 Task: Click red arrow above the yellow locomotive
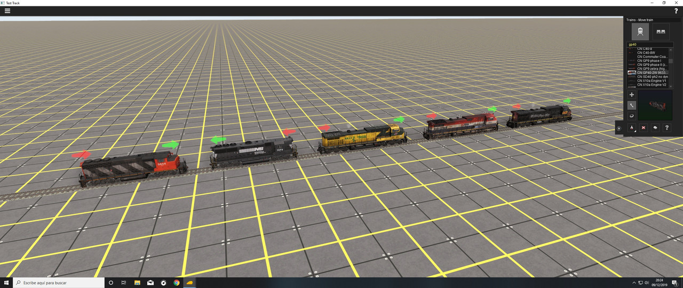point(324,128)
